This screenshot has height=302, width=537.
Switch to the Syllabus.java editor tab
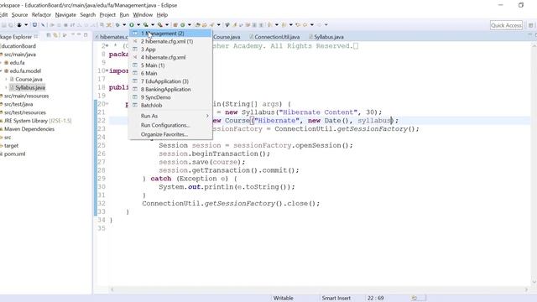click(326, 37)
